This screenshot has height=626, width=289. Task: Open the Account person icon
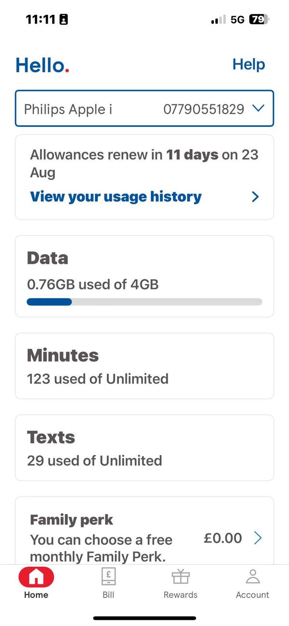(252, 576)
